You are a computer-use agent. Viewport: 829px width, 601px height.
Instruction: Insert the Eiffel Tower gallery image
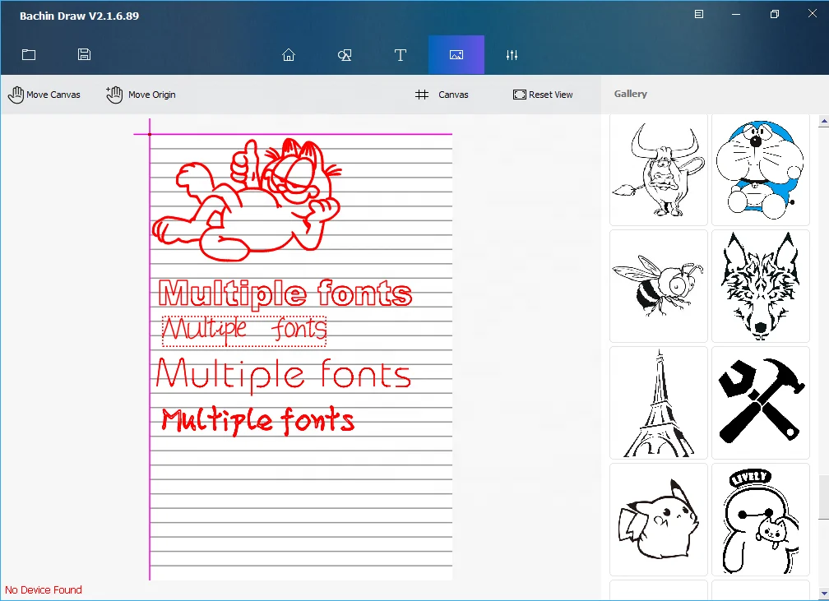(x=658, y=402)
